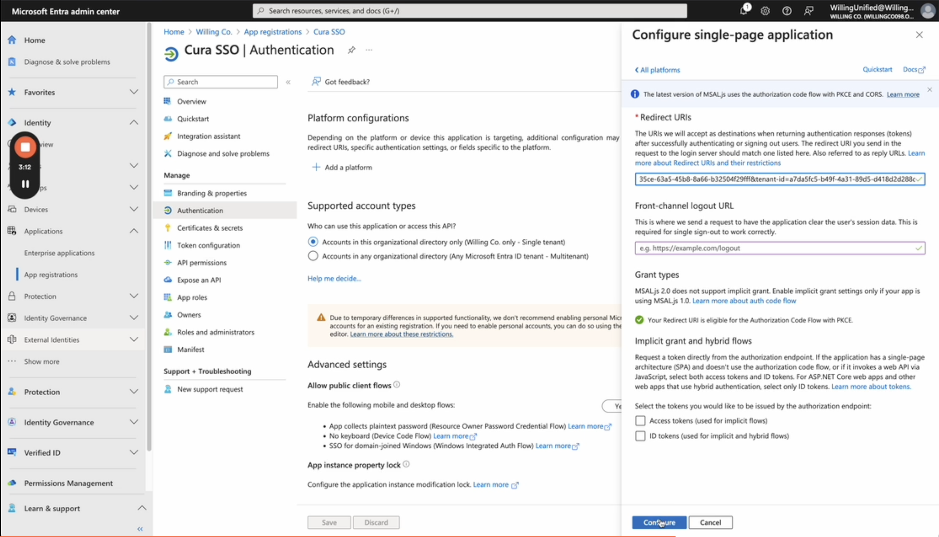Click the info icon beside Allow public client flows
The height and width of the screenshot is (537, 939).
pyautogui.click(x=397, y=384)
